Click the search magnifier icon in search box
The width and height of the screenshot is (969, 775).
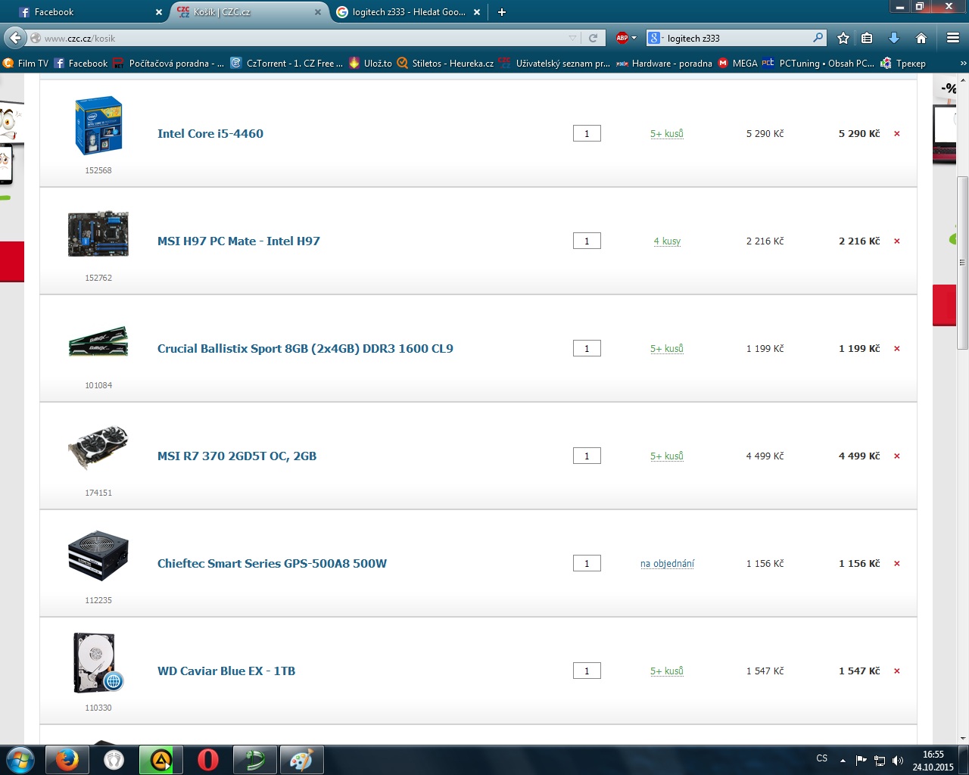(818, 37)
